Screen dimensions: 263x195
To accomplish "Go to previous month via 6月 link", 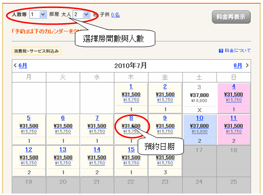I will [x=23, y=65].
